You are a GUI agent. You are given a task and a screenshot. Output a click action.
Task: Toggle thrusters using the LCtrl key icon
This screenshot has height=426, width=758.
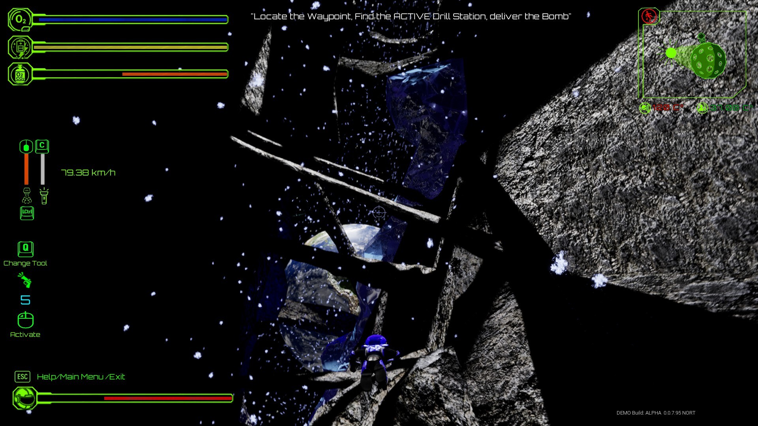pyautogui.click(x=26, y=213)
